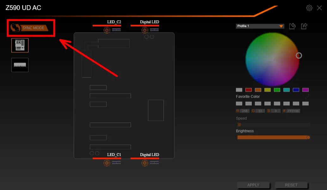Select the last Favorite Color slot
This screenshot has height=190, width=327.
click(305, 104)
